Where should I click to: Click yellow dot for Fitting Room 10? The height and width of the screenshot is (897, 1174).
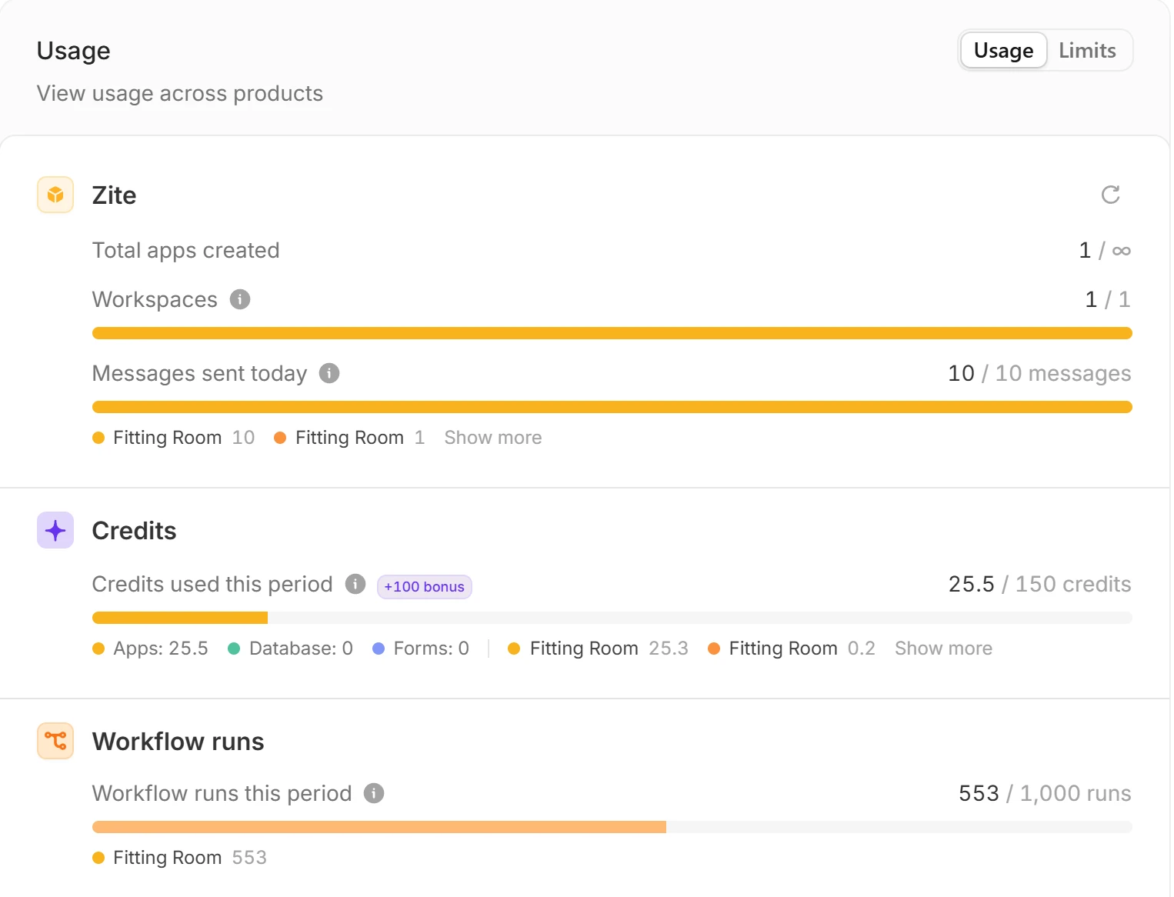98,438
